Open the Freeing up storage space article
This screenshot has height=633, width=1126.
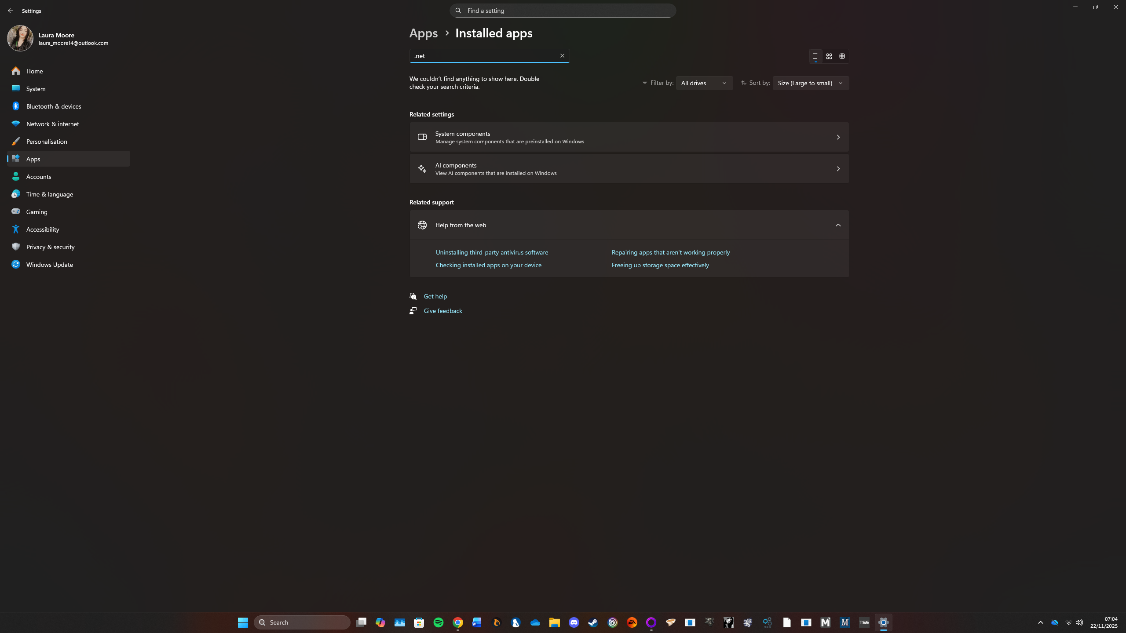point(660,265)
